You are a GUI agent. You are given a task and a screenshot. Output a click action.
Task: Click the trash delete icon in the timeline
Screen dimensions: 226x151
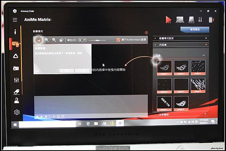click(x=58, y=116)
